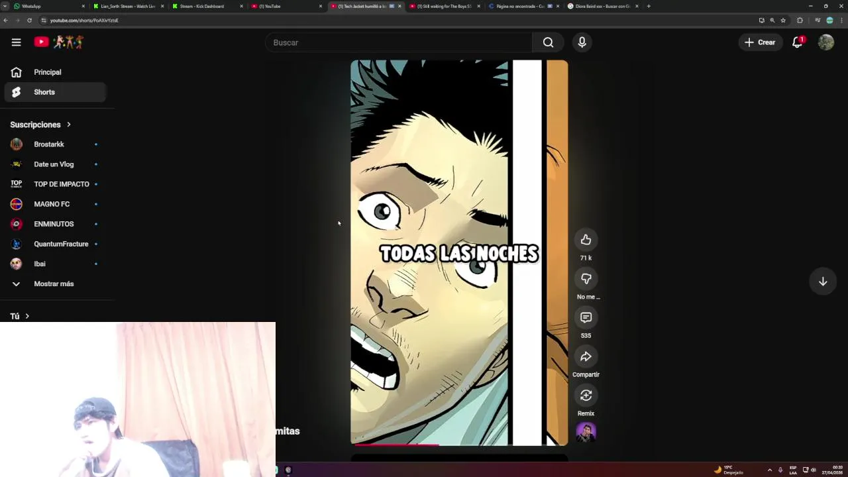This screenshot has height=477, width=848.
Task: Open a new browser tab
Action: click(649, 6)
